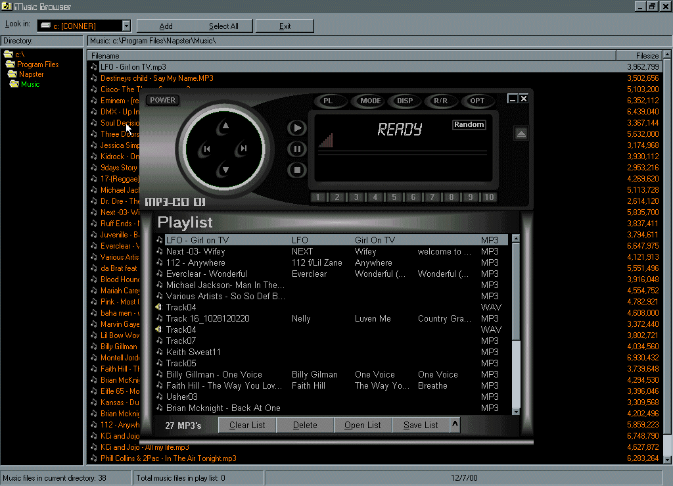Click the playlist scrollbar down arrow
Image resolution: width=673 pixels, height=486 pixels.
point(517,411)
